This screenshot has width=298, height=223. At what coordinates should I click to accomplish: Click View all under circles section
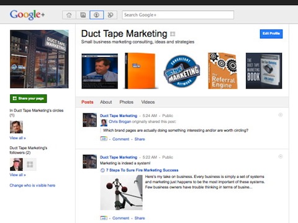pos(17,138)
